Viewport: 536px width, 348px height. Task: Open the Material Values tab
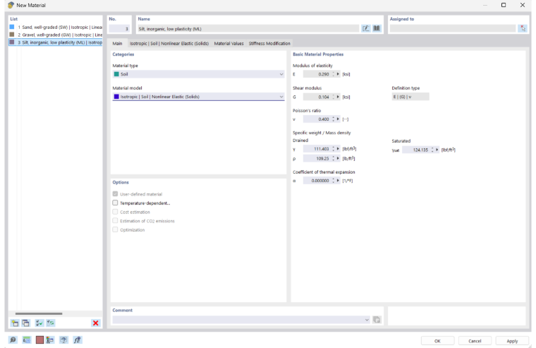(x=229, y=44)
